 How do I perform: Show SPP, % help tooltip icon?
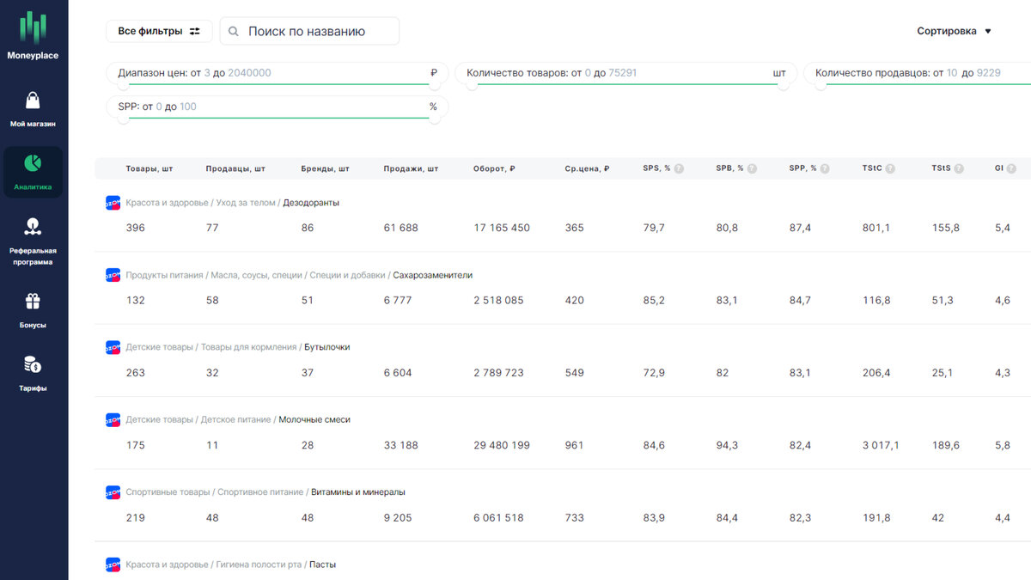click(825, 168)
